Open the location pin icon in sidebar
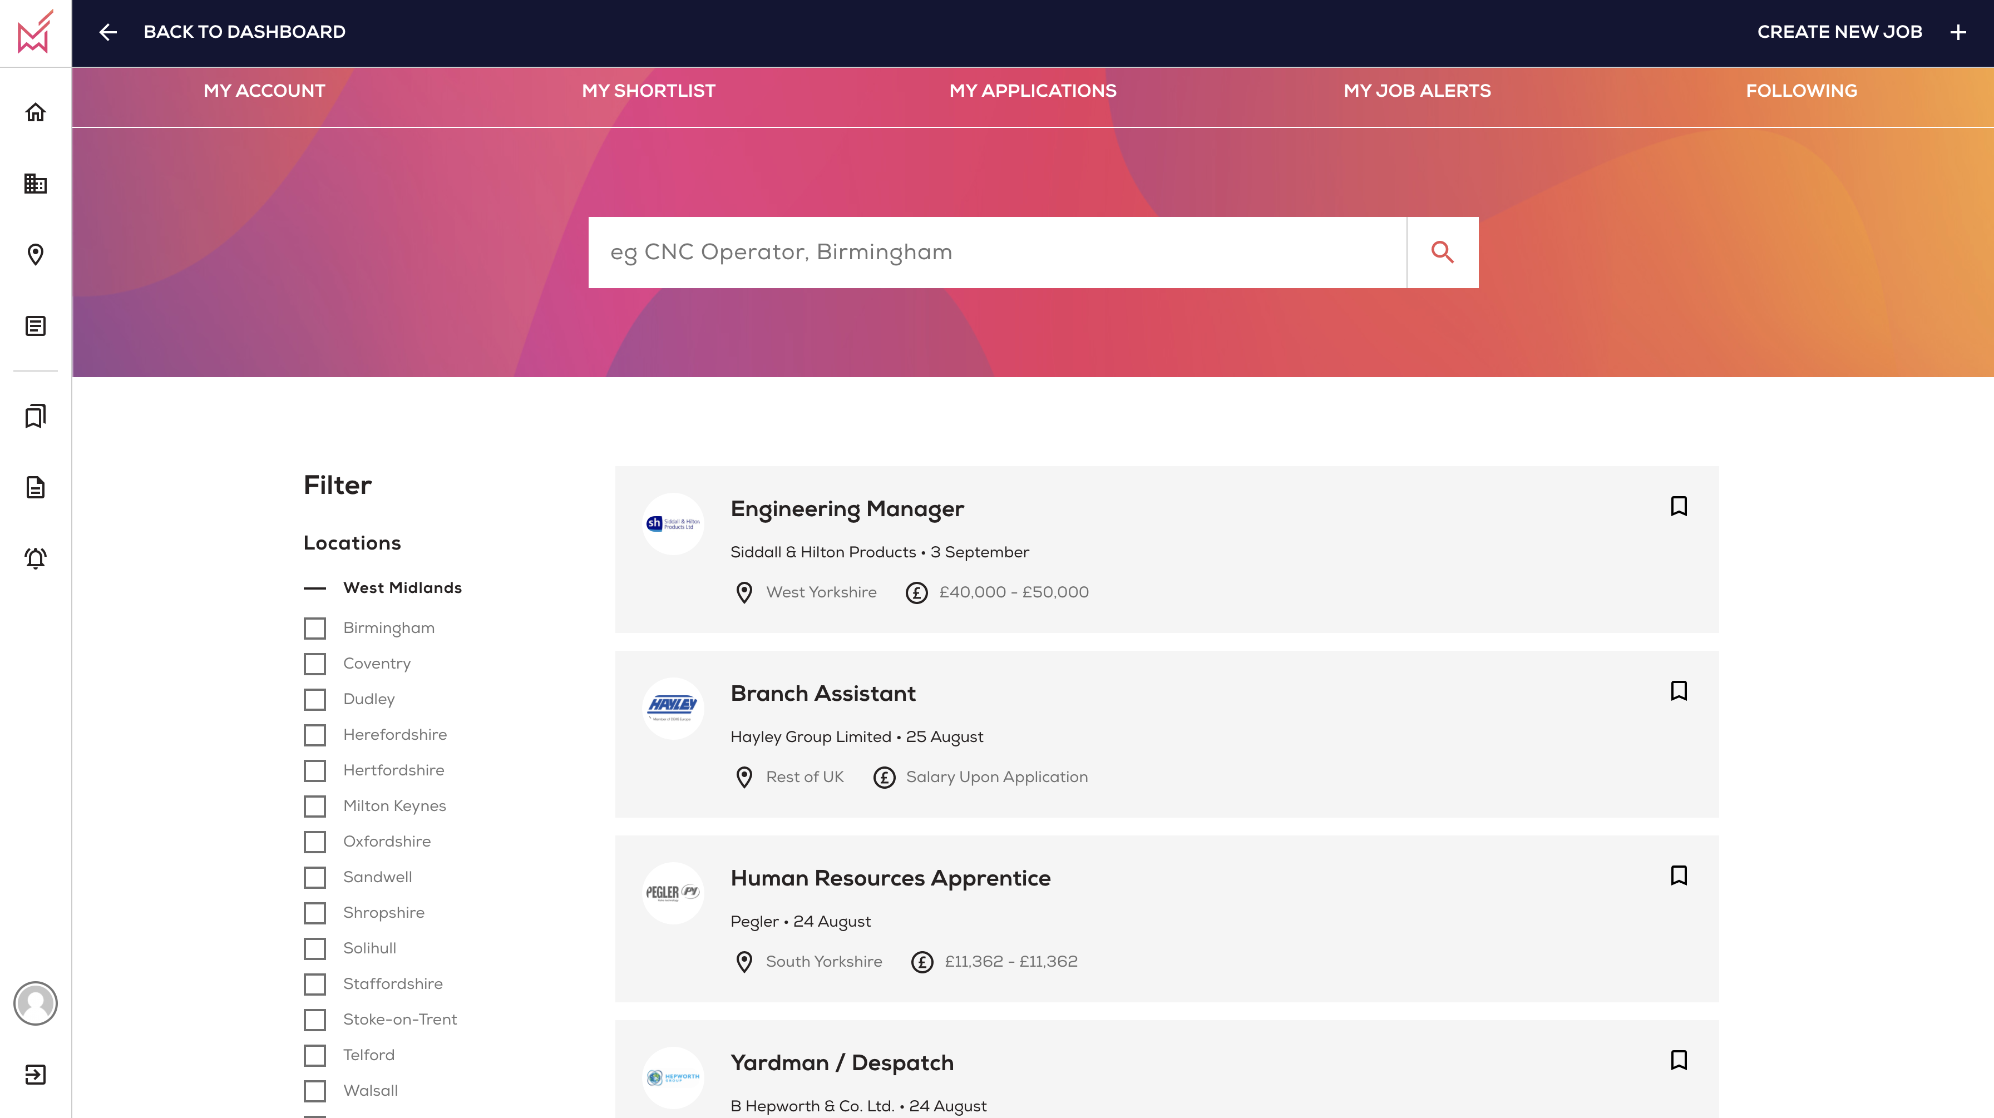The width and height of the screenshot is (1994, 1118). (36, 255)
